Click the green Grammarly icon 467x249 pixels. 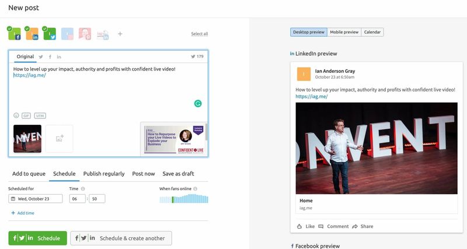click(198, 104)
